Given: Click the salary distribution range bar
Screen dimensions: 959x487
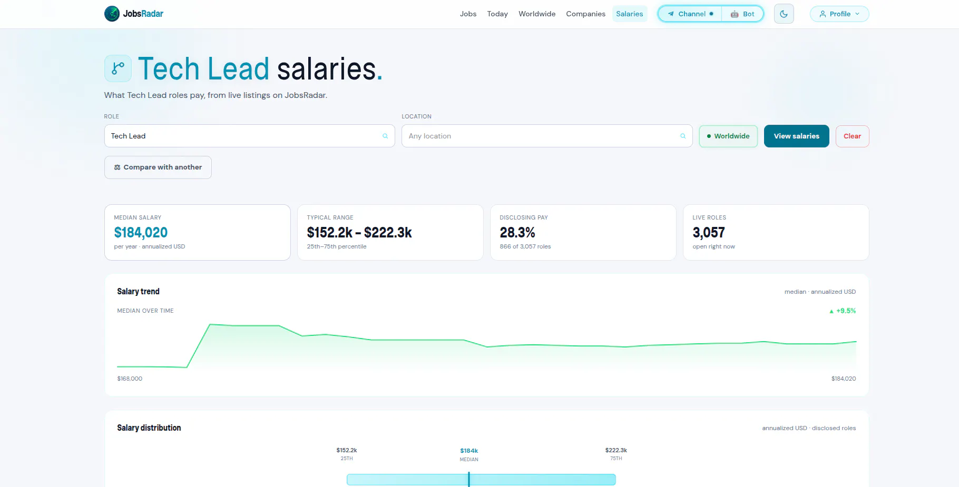Looking at the screenshot, I should [481, 480].
